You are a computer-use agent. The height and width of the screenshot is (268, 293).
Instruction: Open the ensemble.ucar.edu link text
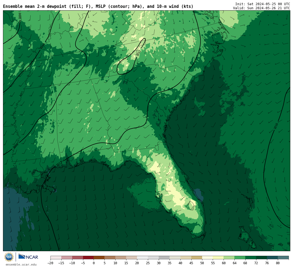(x=21, y=264)
